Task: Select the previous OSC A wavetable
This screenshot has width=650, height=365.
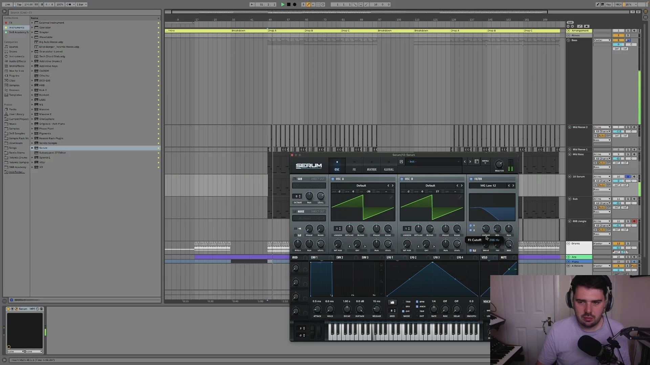Action: coord(388,186)
